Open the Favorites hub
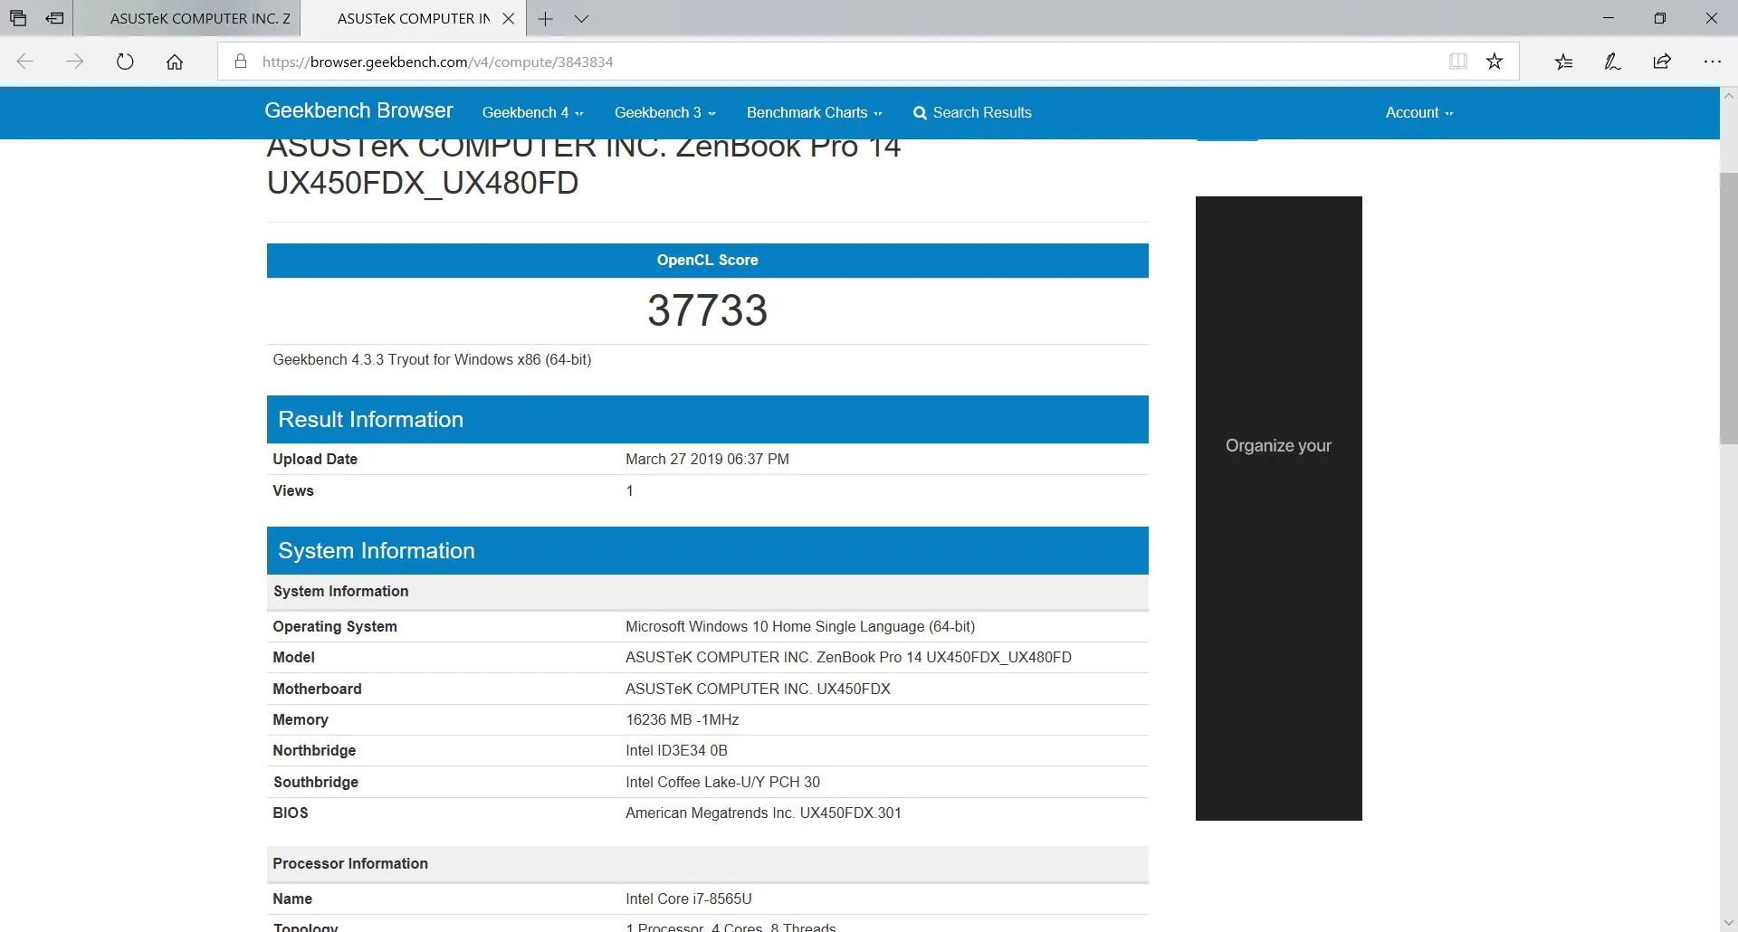The width and height of the screenshot is (1738, 932). pos(1563,62)
